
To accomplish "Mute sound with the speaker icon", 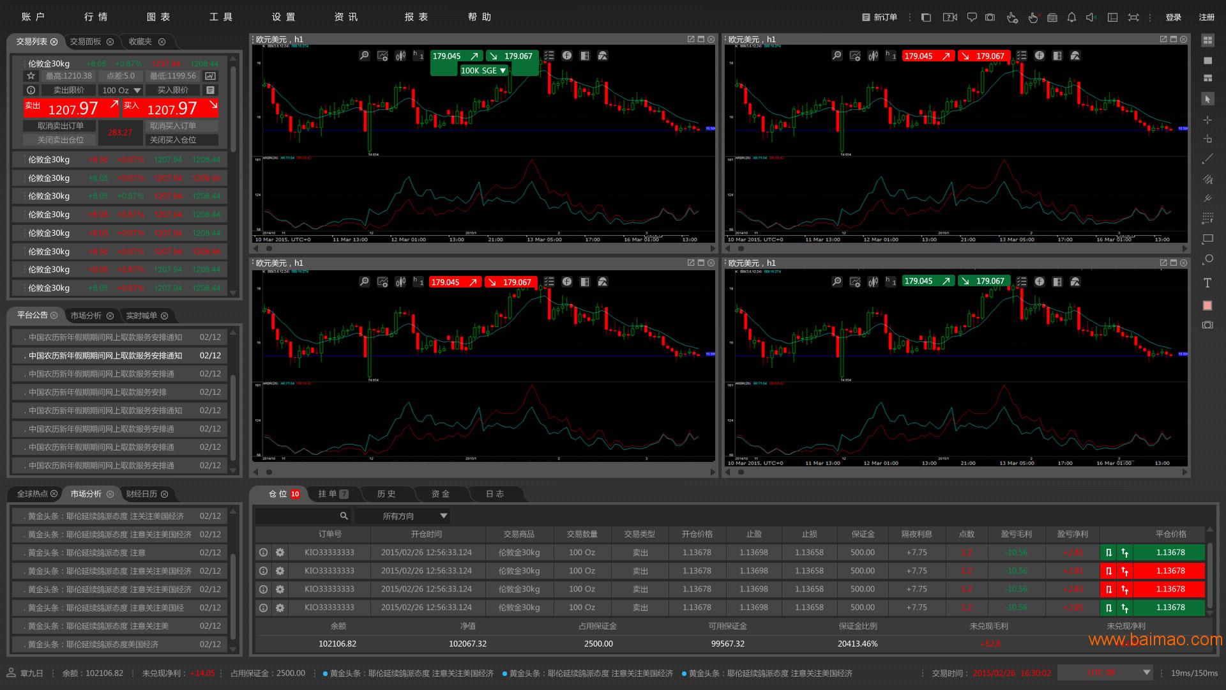I will tap(1091, 17).
